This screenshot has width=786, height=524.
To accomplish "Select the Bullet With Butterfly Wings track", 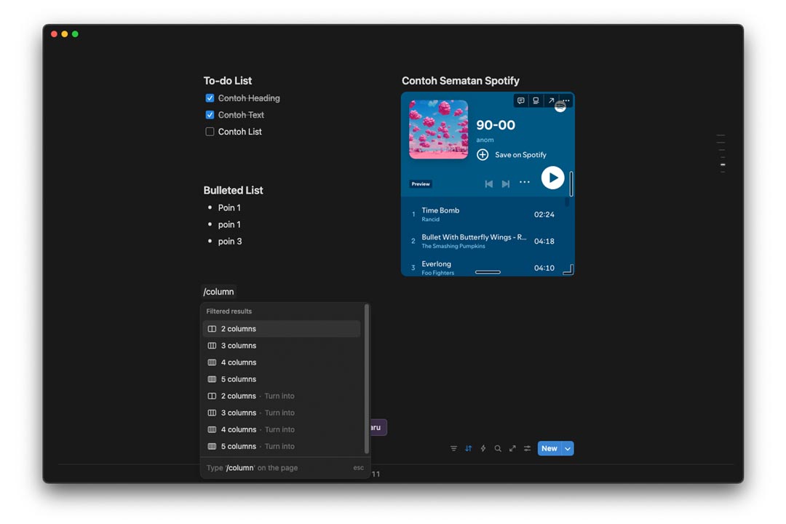I will pyautogui.click(x=484, y=241).
